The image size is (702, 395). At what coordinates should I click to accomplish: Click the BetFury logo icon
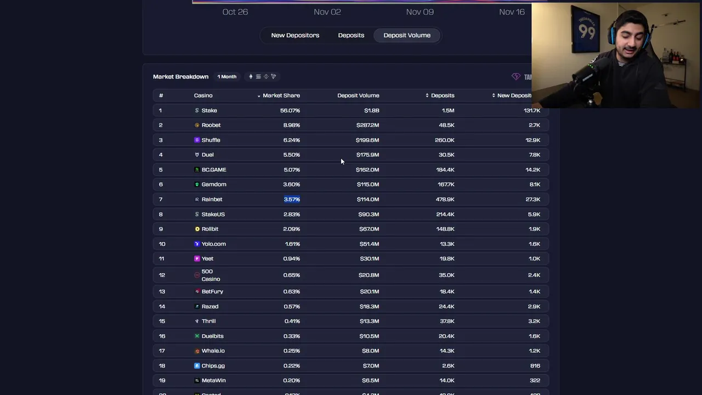(x=197, y=291)
